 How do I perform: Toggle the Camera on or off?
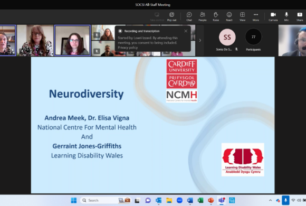(x=273, y=16)
